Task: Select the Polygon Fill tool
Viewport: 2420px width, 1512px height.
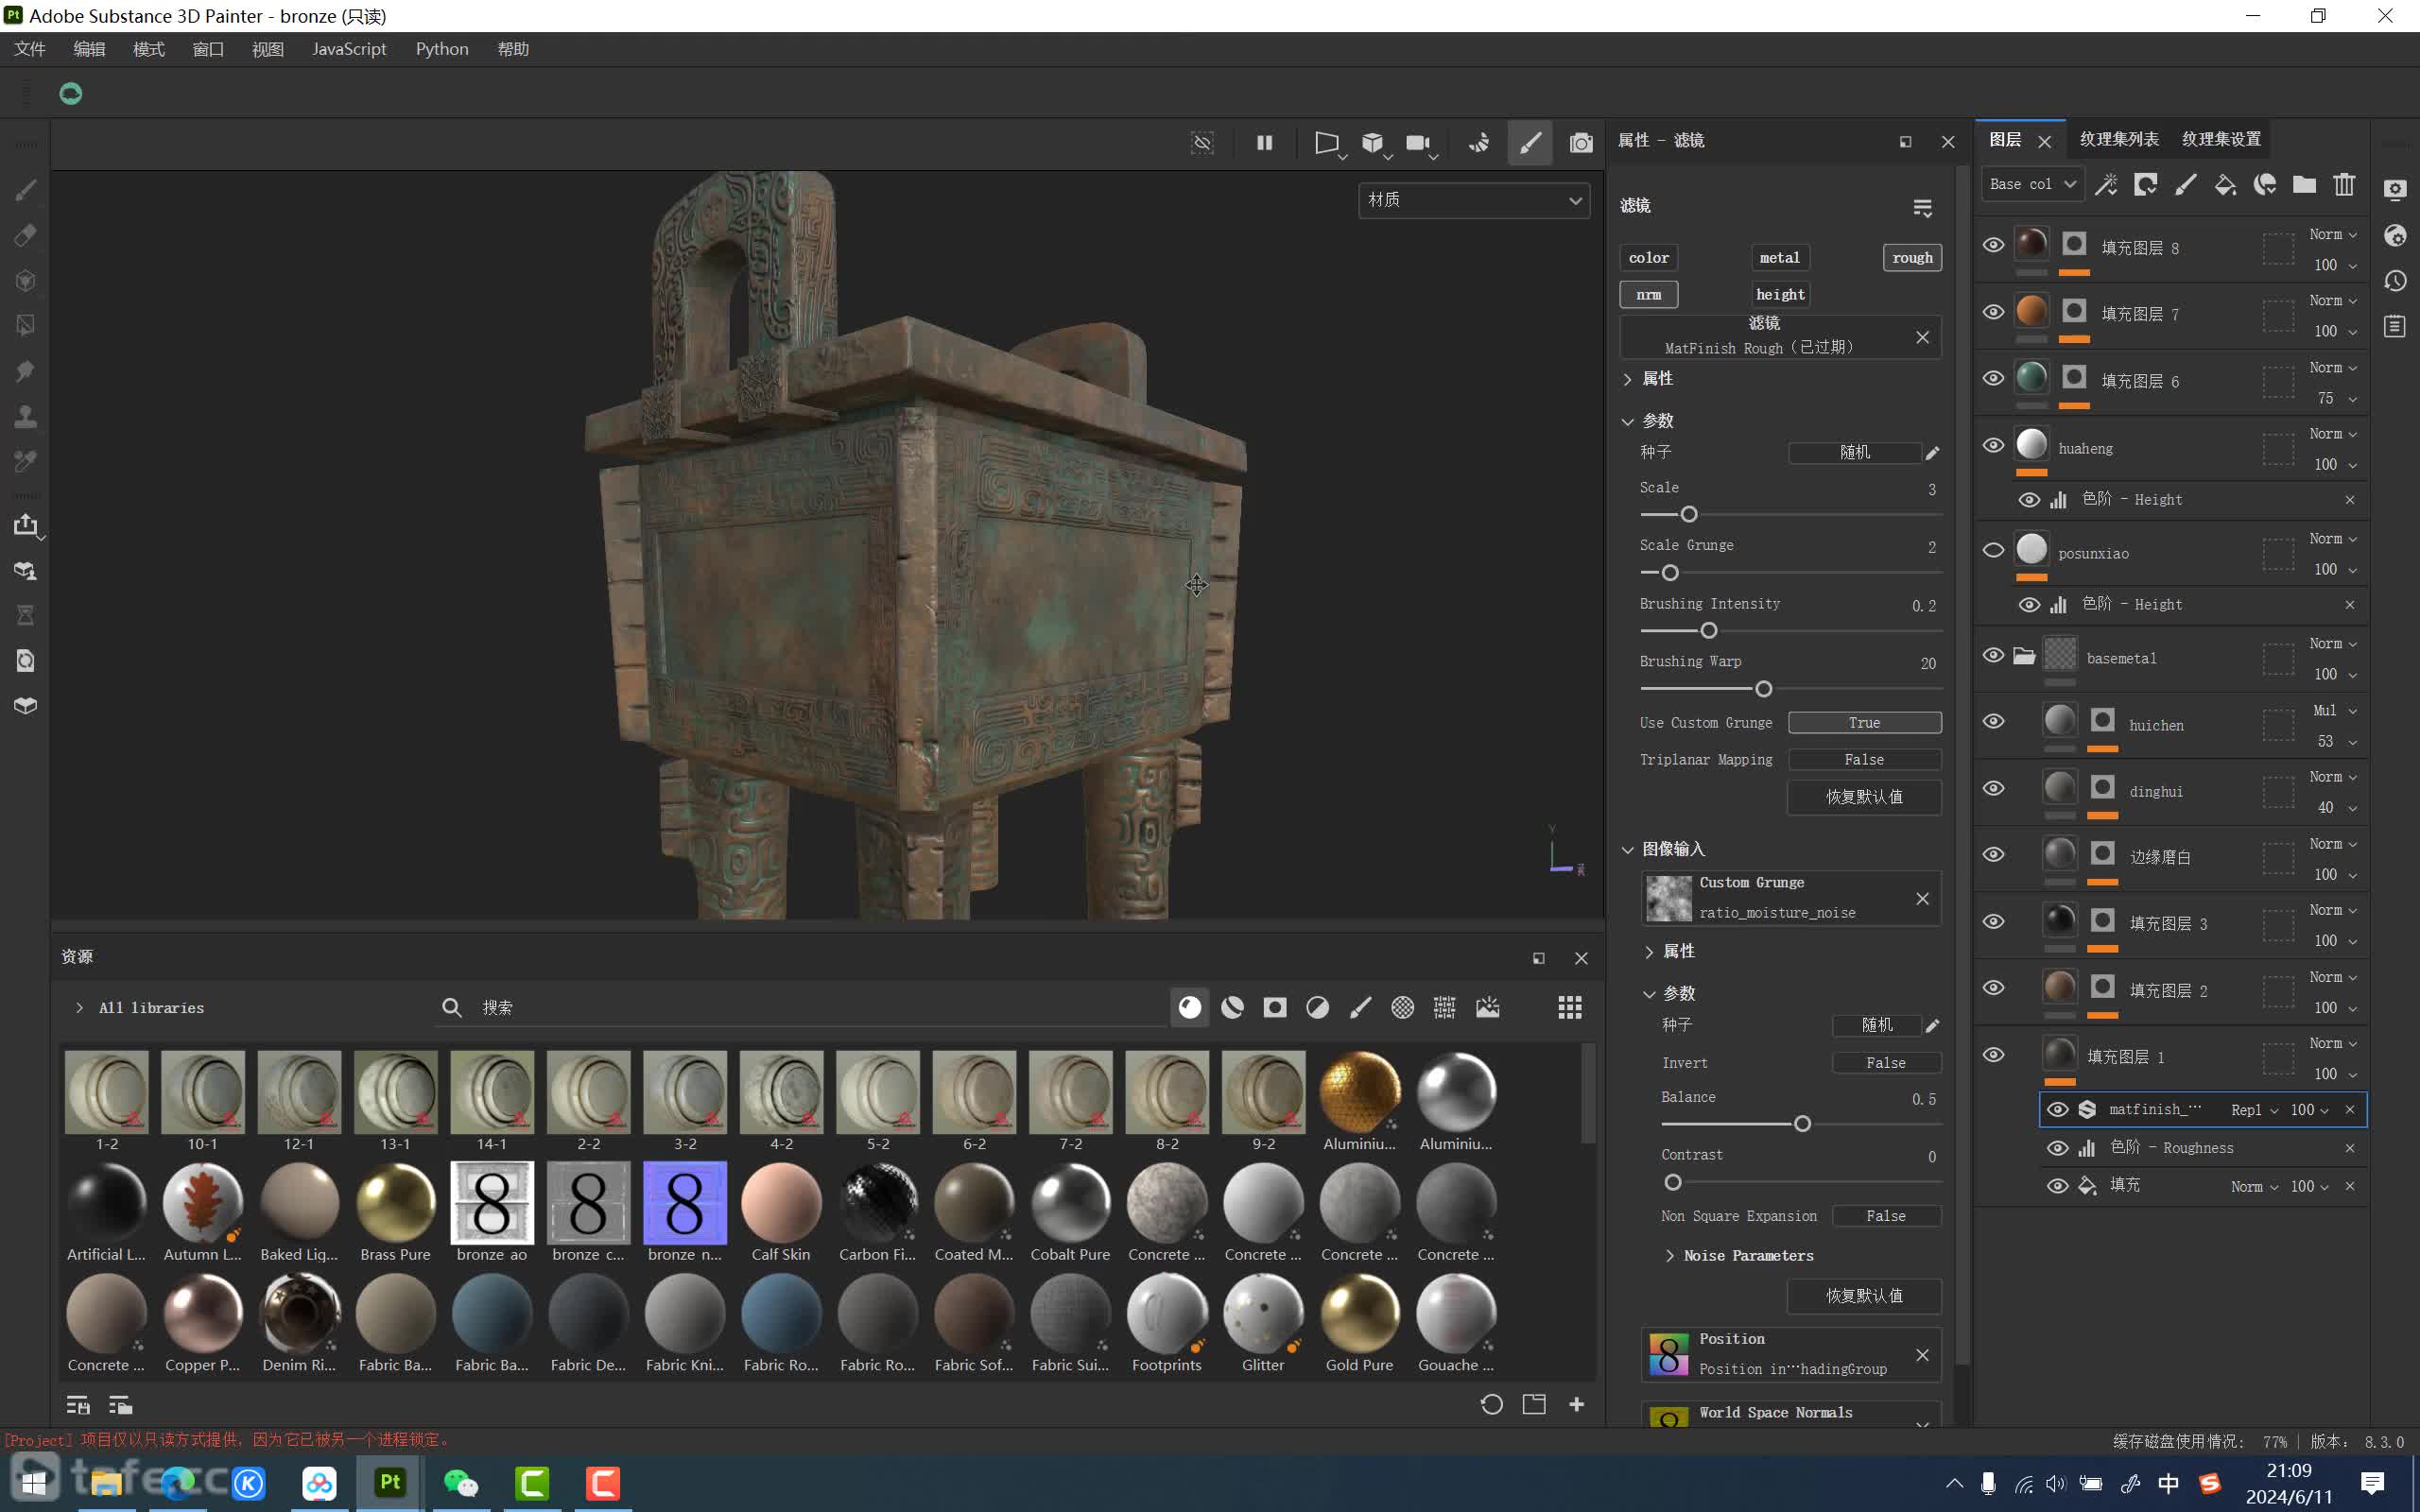Action: coord(26,325)
